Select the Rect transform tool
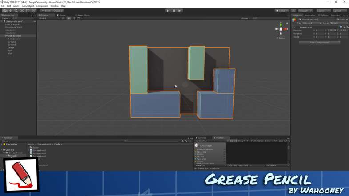Viewport: 349px width, 196px height. [x=28, y=11]
